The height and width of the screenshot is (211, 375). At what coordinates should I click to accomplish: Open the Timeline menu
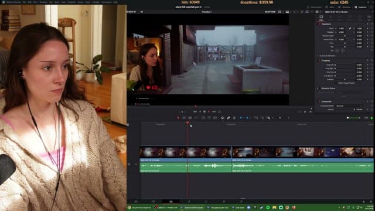click(x=43, y=2)
